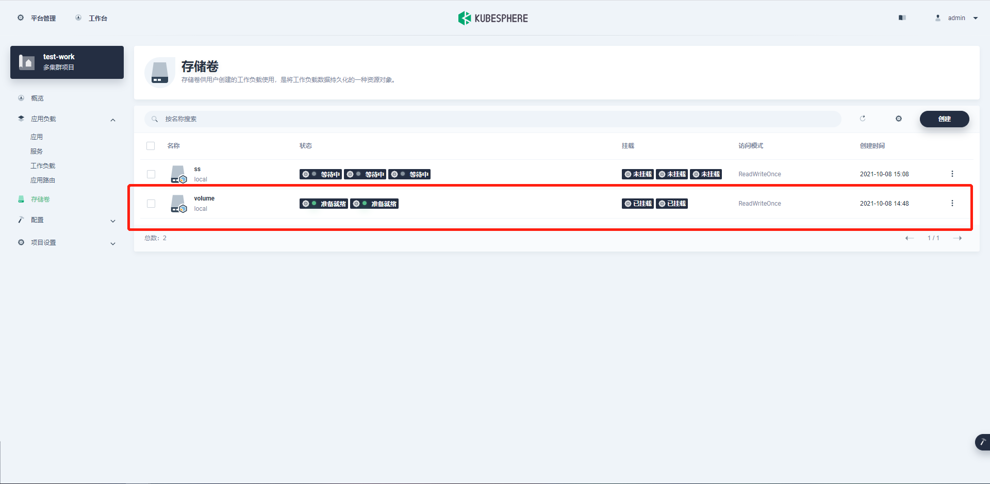Refresh the volume list
The width and height of the screenshot is (990, 484).
[x=863, y=119]
